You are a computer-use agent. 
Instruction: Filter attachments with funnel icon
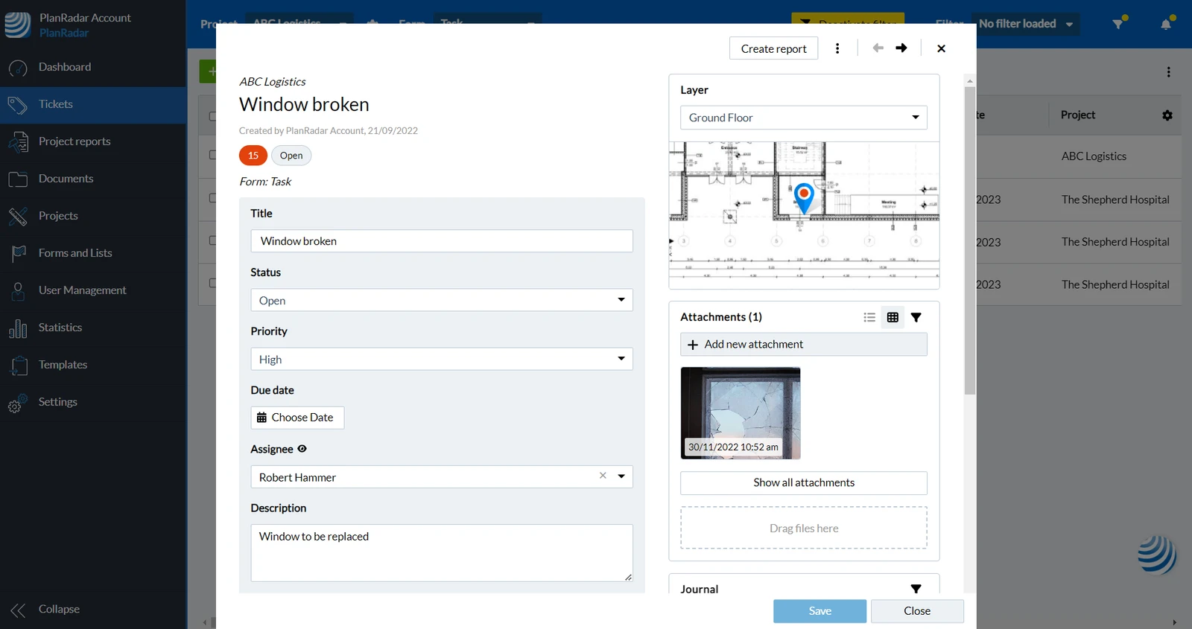(x=916, y=317)
